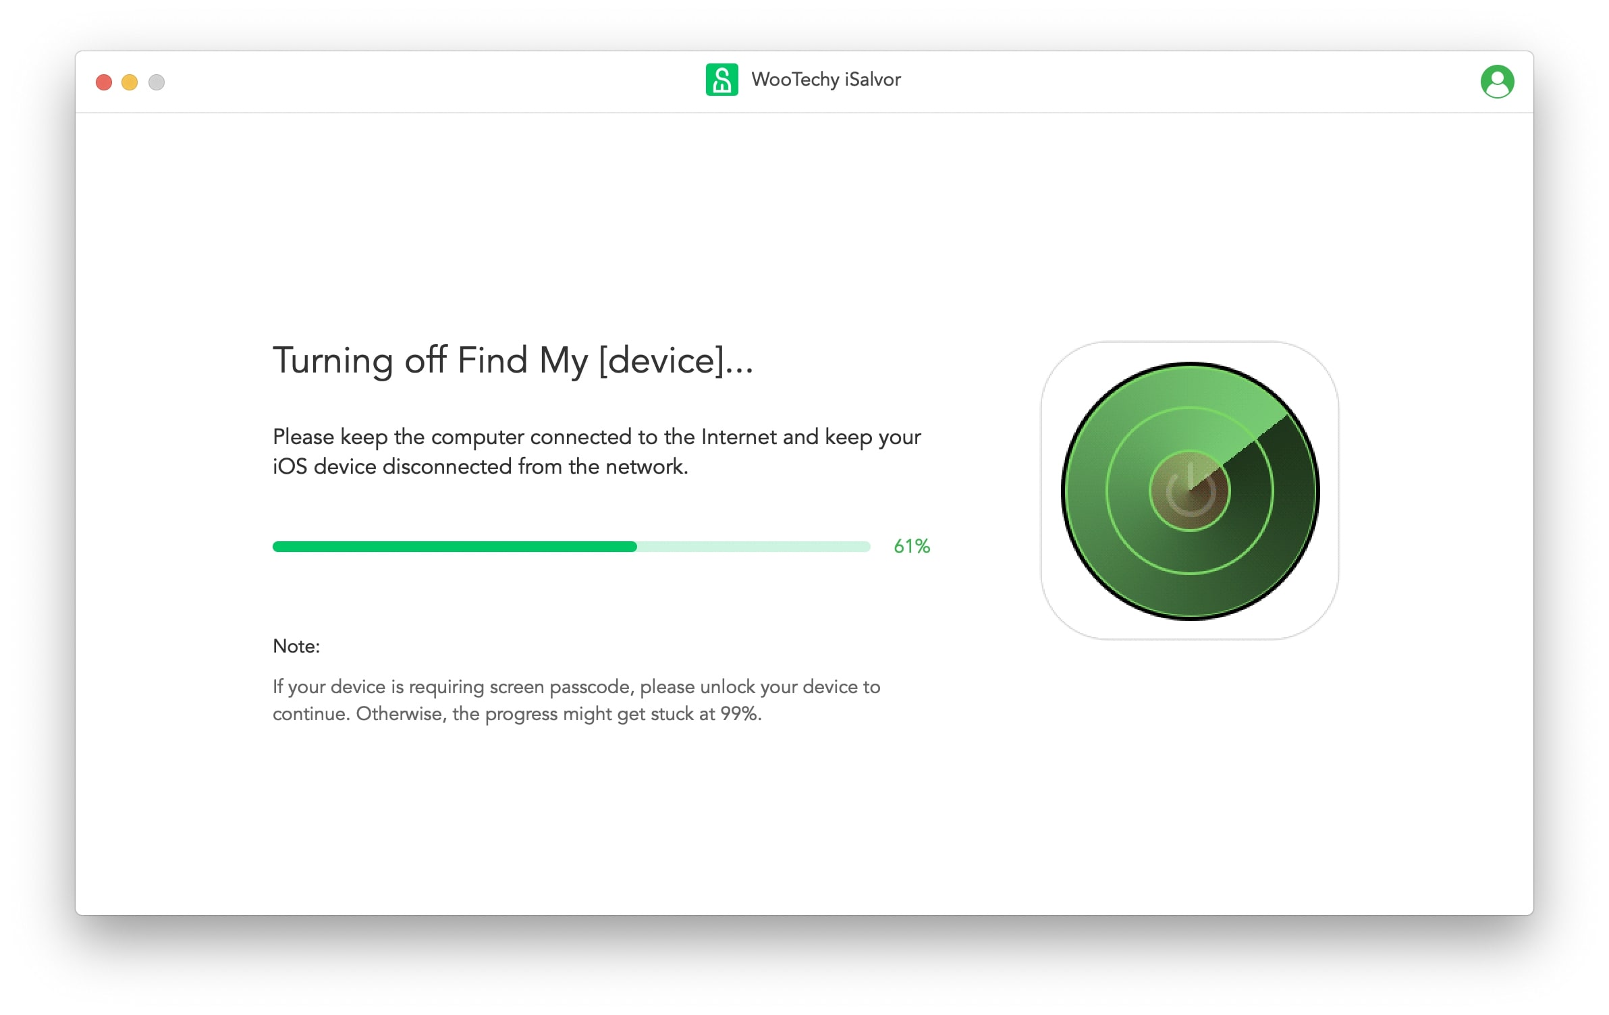Screen dimensions: 1609x1015
Task: Click the 61% progress percentage label
Action: coord(911,547)
